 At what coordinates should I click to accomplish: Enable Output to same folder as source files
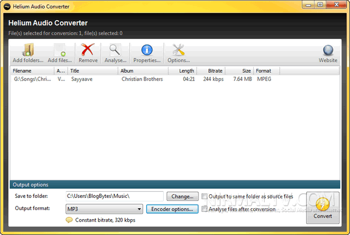(x=205, y=196)
